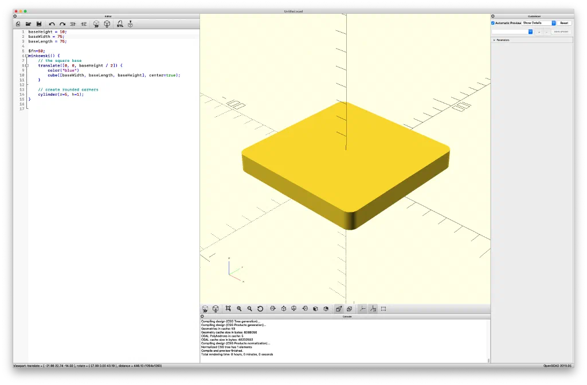
Task: Open the Show Details dropdown
Action: pos(539,23)
